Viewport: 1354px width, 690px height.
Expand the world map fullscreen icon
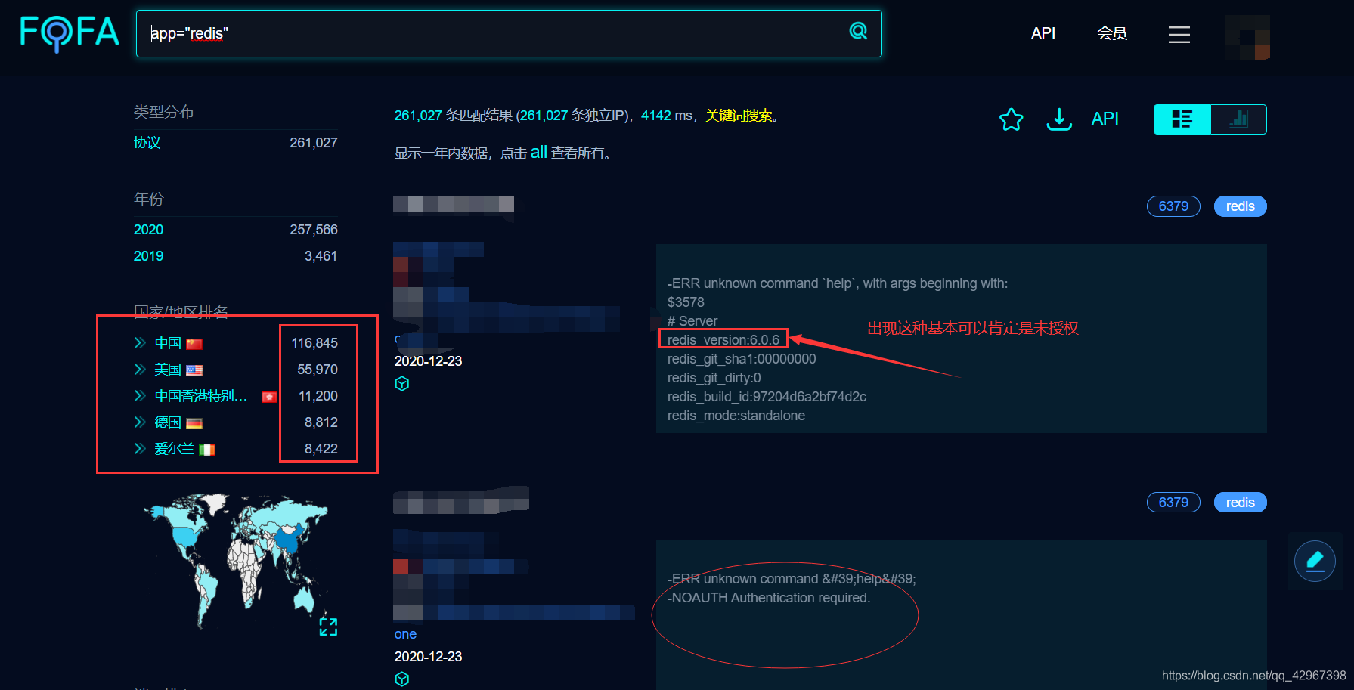point(328,627)
